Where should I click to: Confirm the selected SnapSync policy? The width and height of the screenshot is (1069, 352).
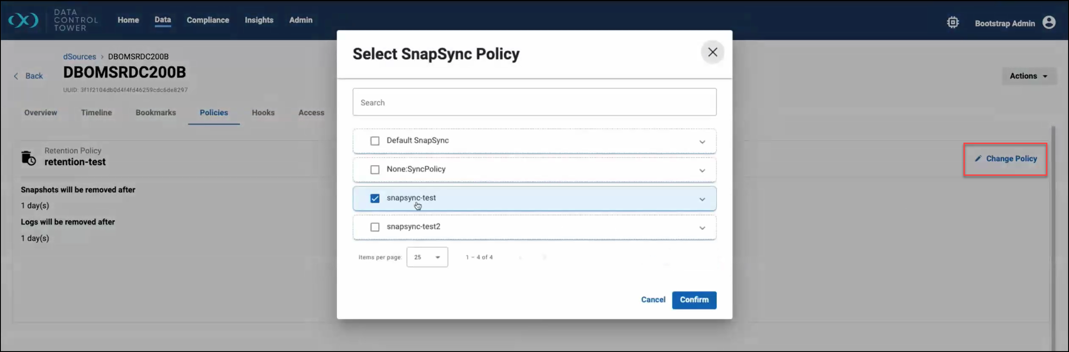(694, 300)
